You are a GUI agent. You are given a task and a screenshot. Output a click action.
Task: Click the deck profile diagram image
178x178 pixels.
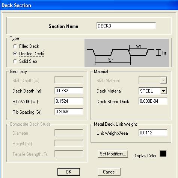tap(127, 53)
